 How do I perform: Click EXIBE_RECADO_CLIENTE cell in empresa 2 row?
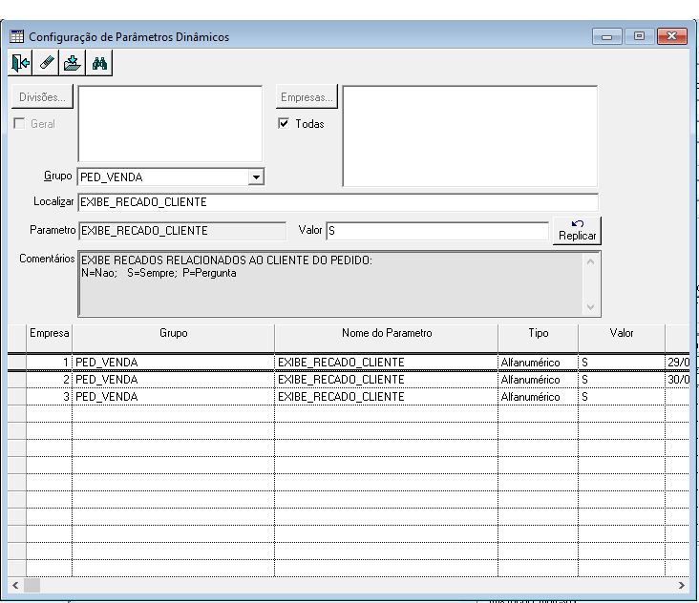[x=387, y=380]
